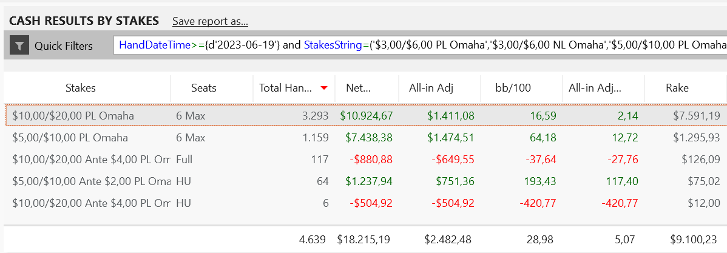The height and width of the screenshot is (253, 727).
Task: Select the $10,00/$20,00 PL Omaha 6 Max row
Action: coord(365,116)
